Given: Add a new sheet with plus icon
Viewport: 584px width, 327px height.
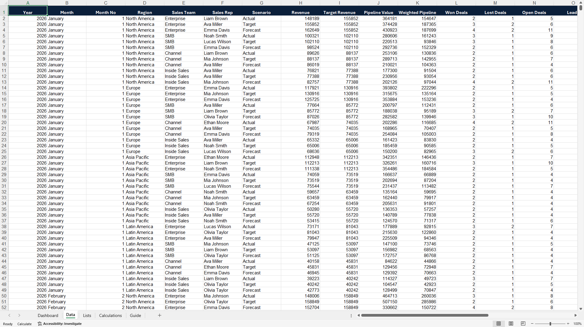Looking at the screenshot, I should 159,315.
